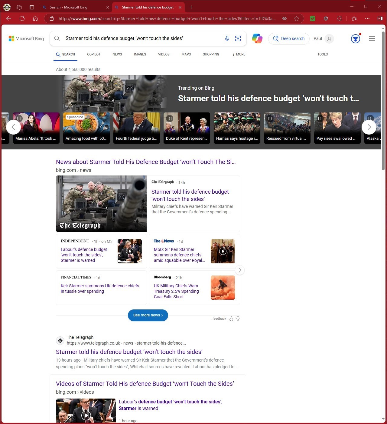Open the browser Workspaces icon

click(x=19, y=7)
